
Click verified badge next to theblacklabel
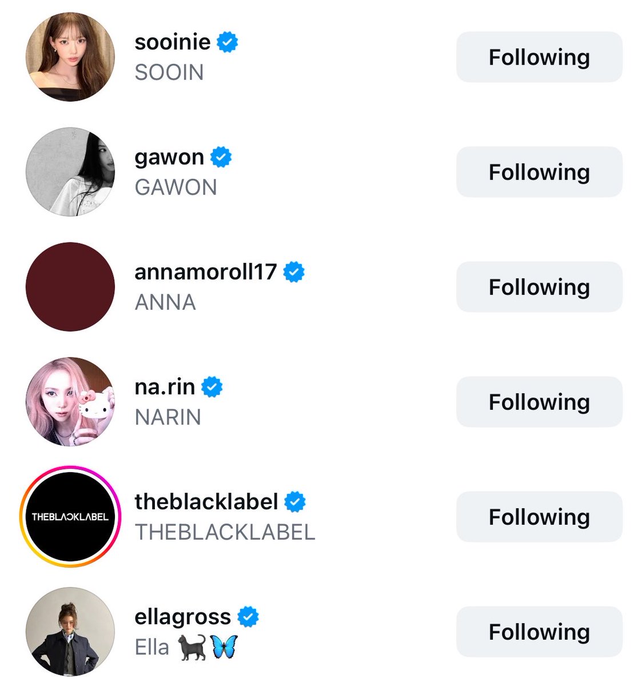295,502
